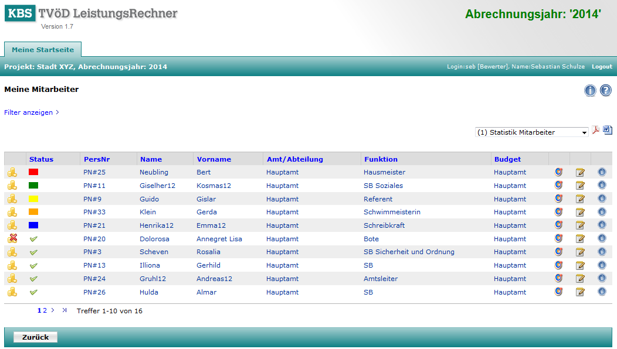617x349 pixels.
Task: Click the Zurück button
Action: point(35,337)
